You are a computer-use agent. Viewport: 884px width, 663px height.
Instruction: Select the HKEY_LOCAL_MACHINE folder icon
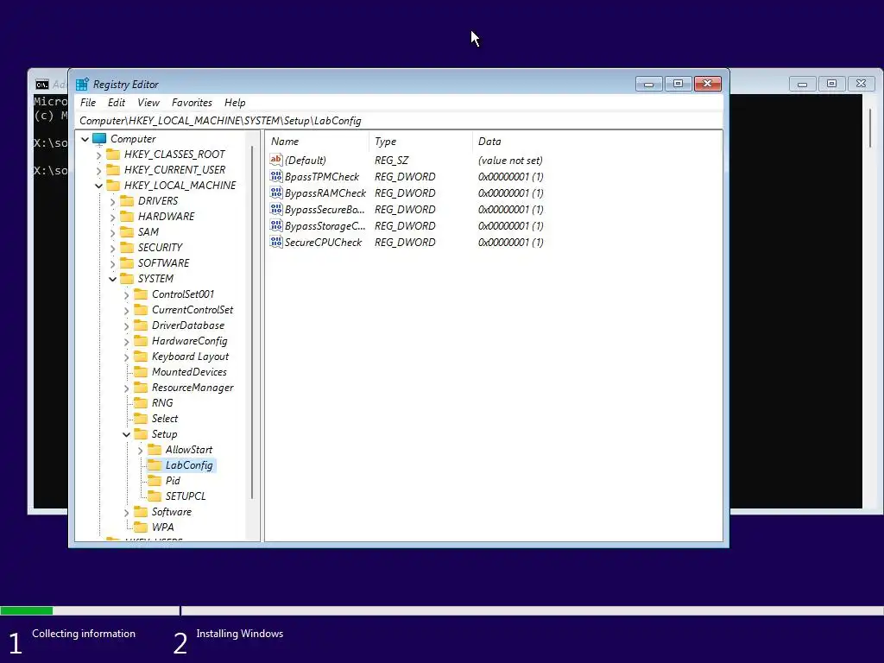point(113,186)
